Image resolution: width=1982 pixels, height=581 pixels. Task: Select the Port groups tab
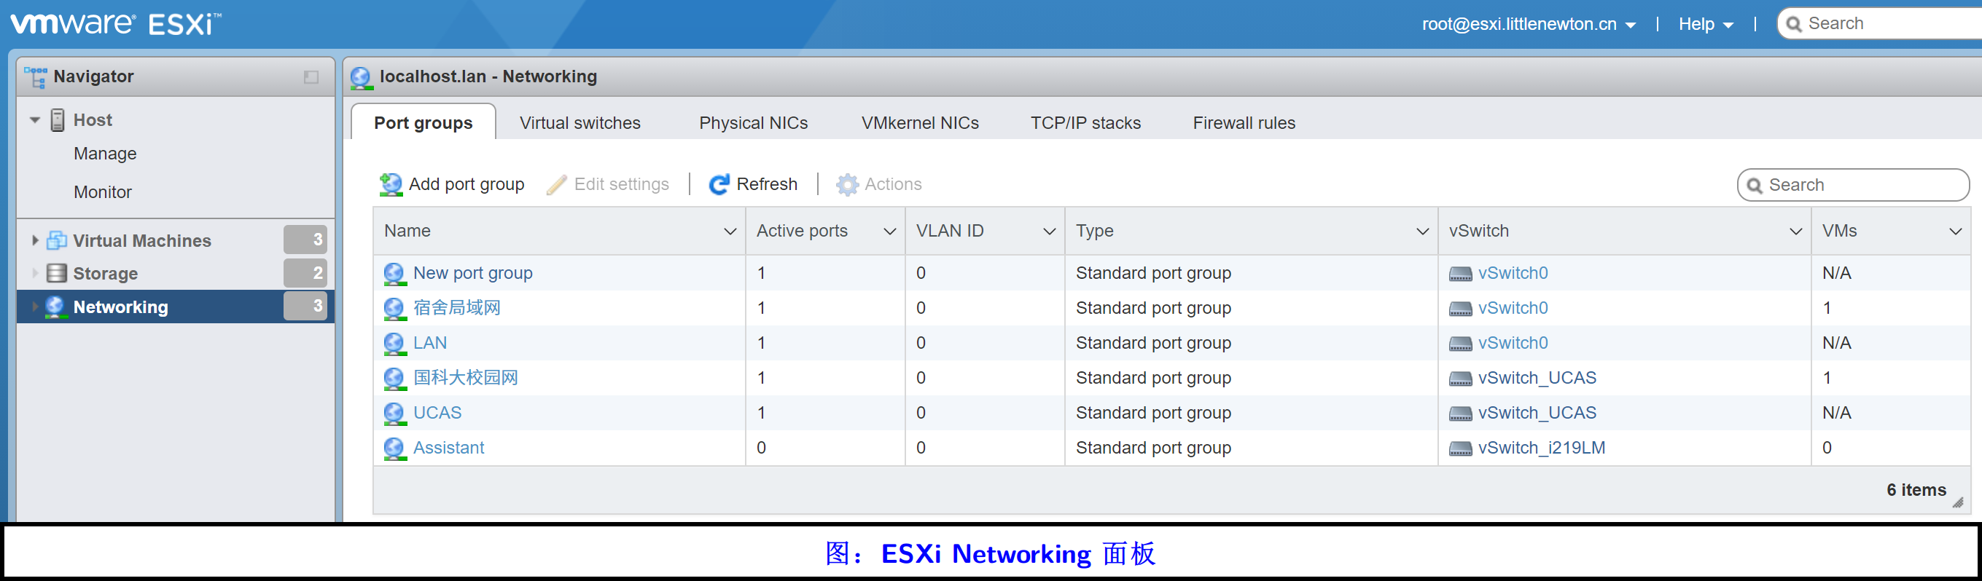[424, 122]
